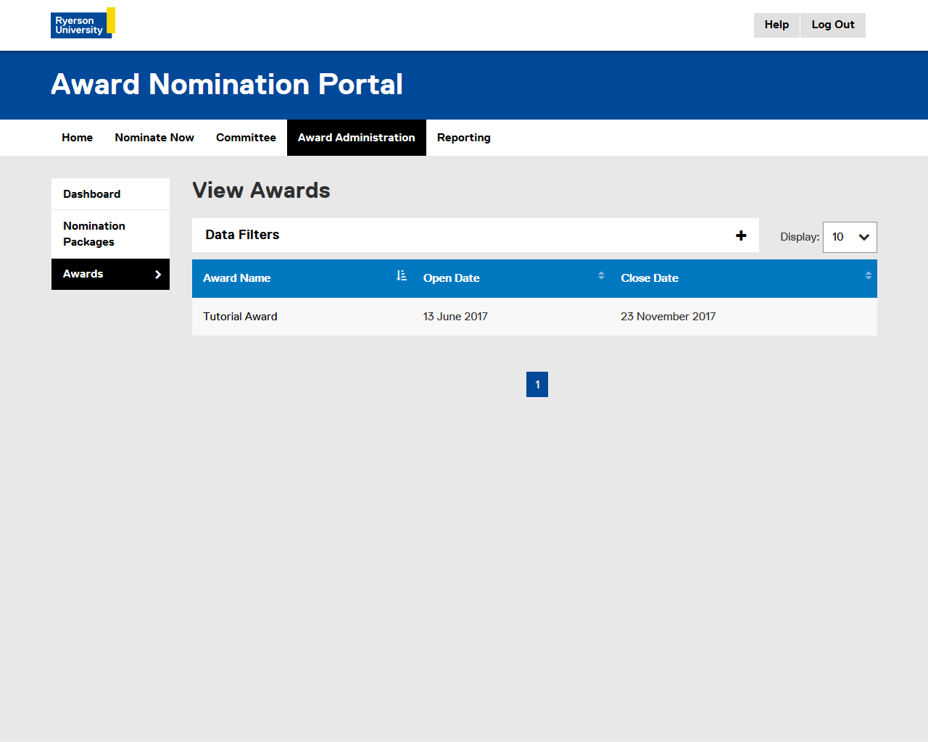
Task: Click the Data Filters heading
Action: (x=242, y=235)
